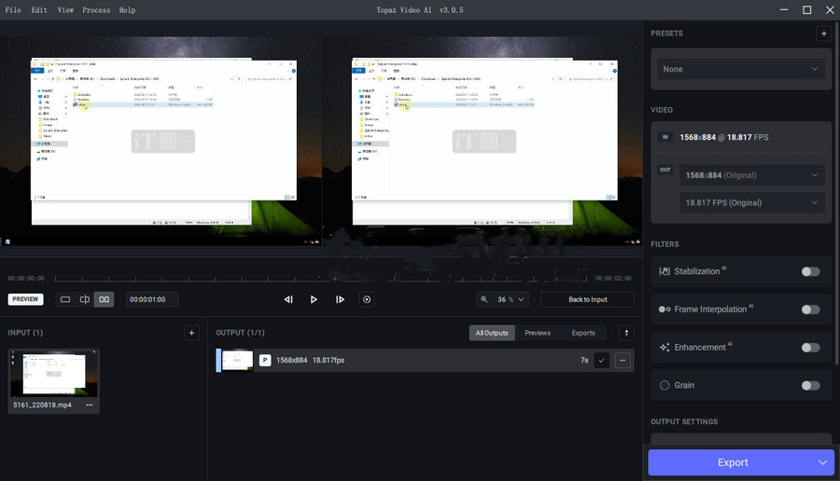Open the Process menu

pos(96,9)
